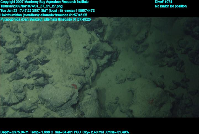The width and height of the screenshot is (199, 134).
Task: Select file path Tiburon/2007/tibr1074/01_57_51_27.png
Action: pos(32,6)
